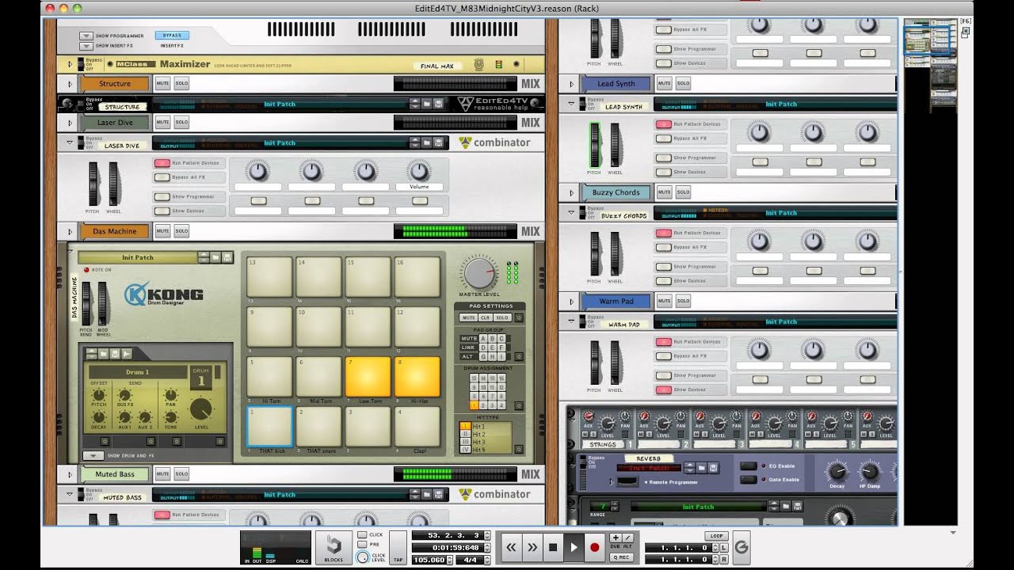This screenshot has height=570, width=1014.
Task: Click the Dub plus icon
Action: click(x=615, y=538)
